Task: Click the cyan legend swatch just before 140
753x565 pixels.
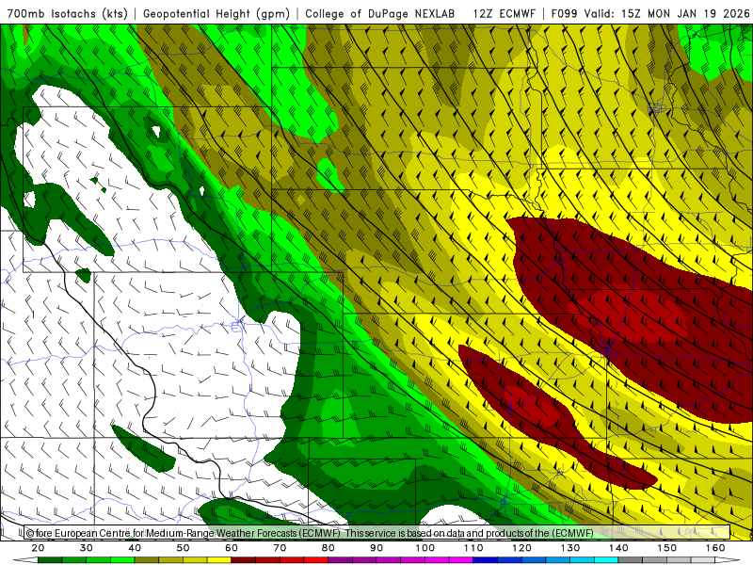Action: (606, 560)
